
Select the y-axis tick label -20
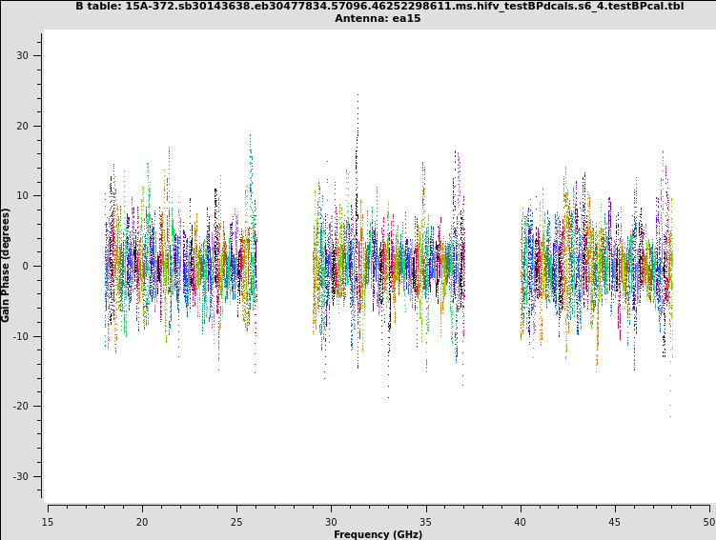[21, 407]
